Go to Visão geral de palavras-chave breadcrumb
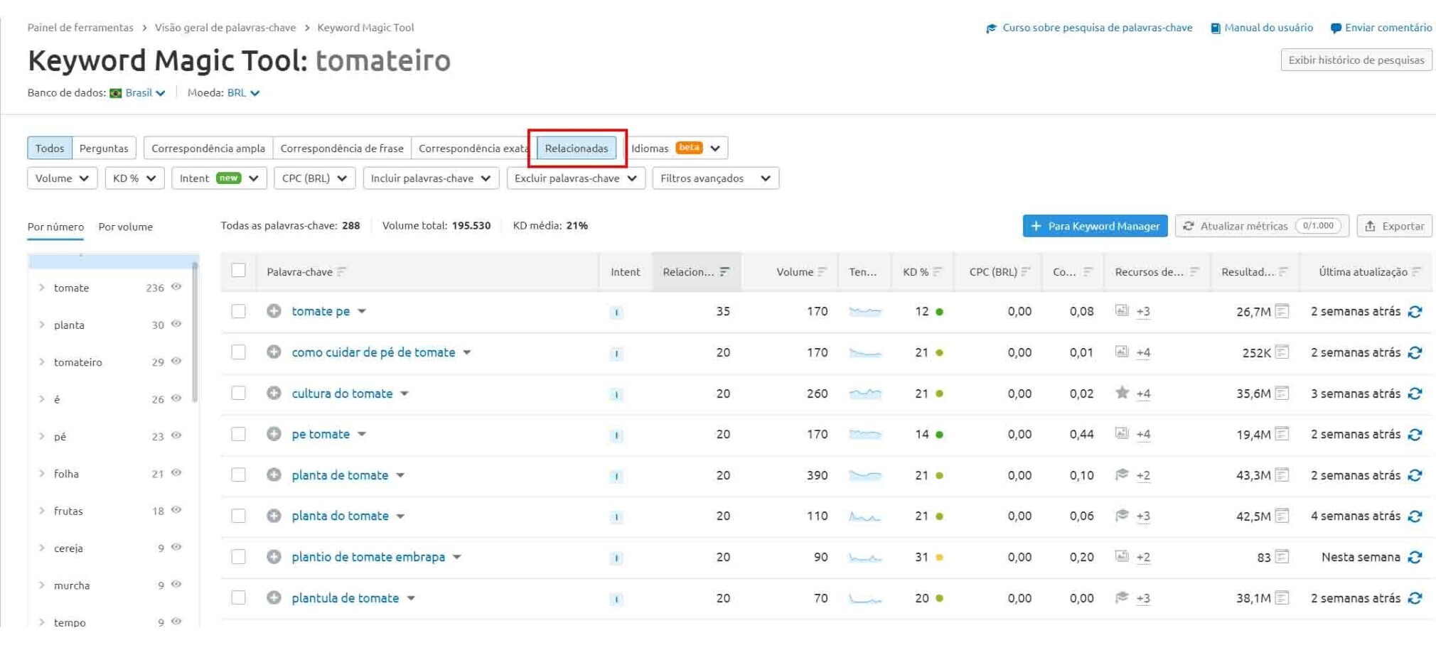Screen dimensions: 1436x645 (x=225, y=28)
